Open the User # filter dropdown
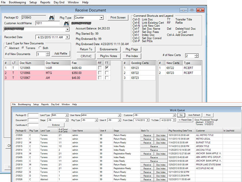 click(119, 120)
